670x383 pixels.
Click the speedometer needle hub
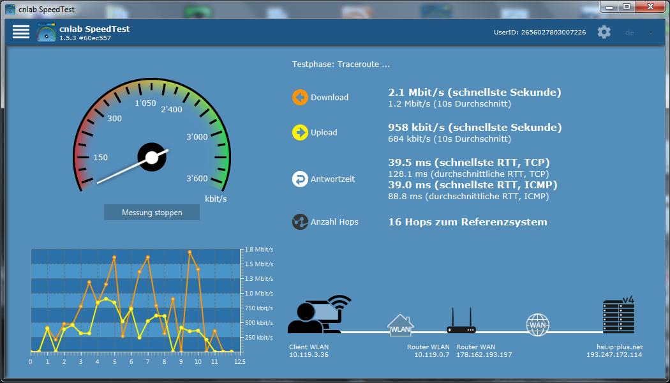click(x=152, y=157)
